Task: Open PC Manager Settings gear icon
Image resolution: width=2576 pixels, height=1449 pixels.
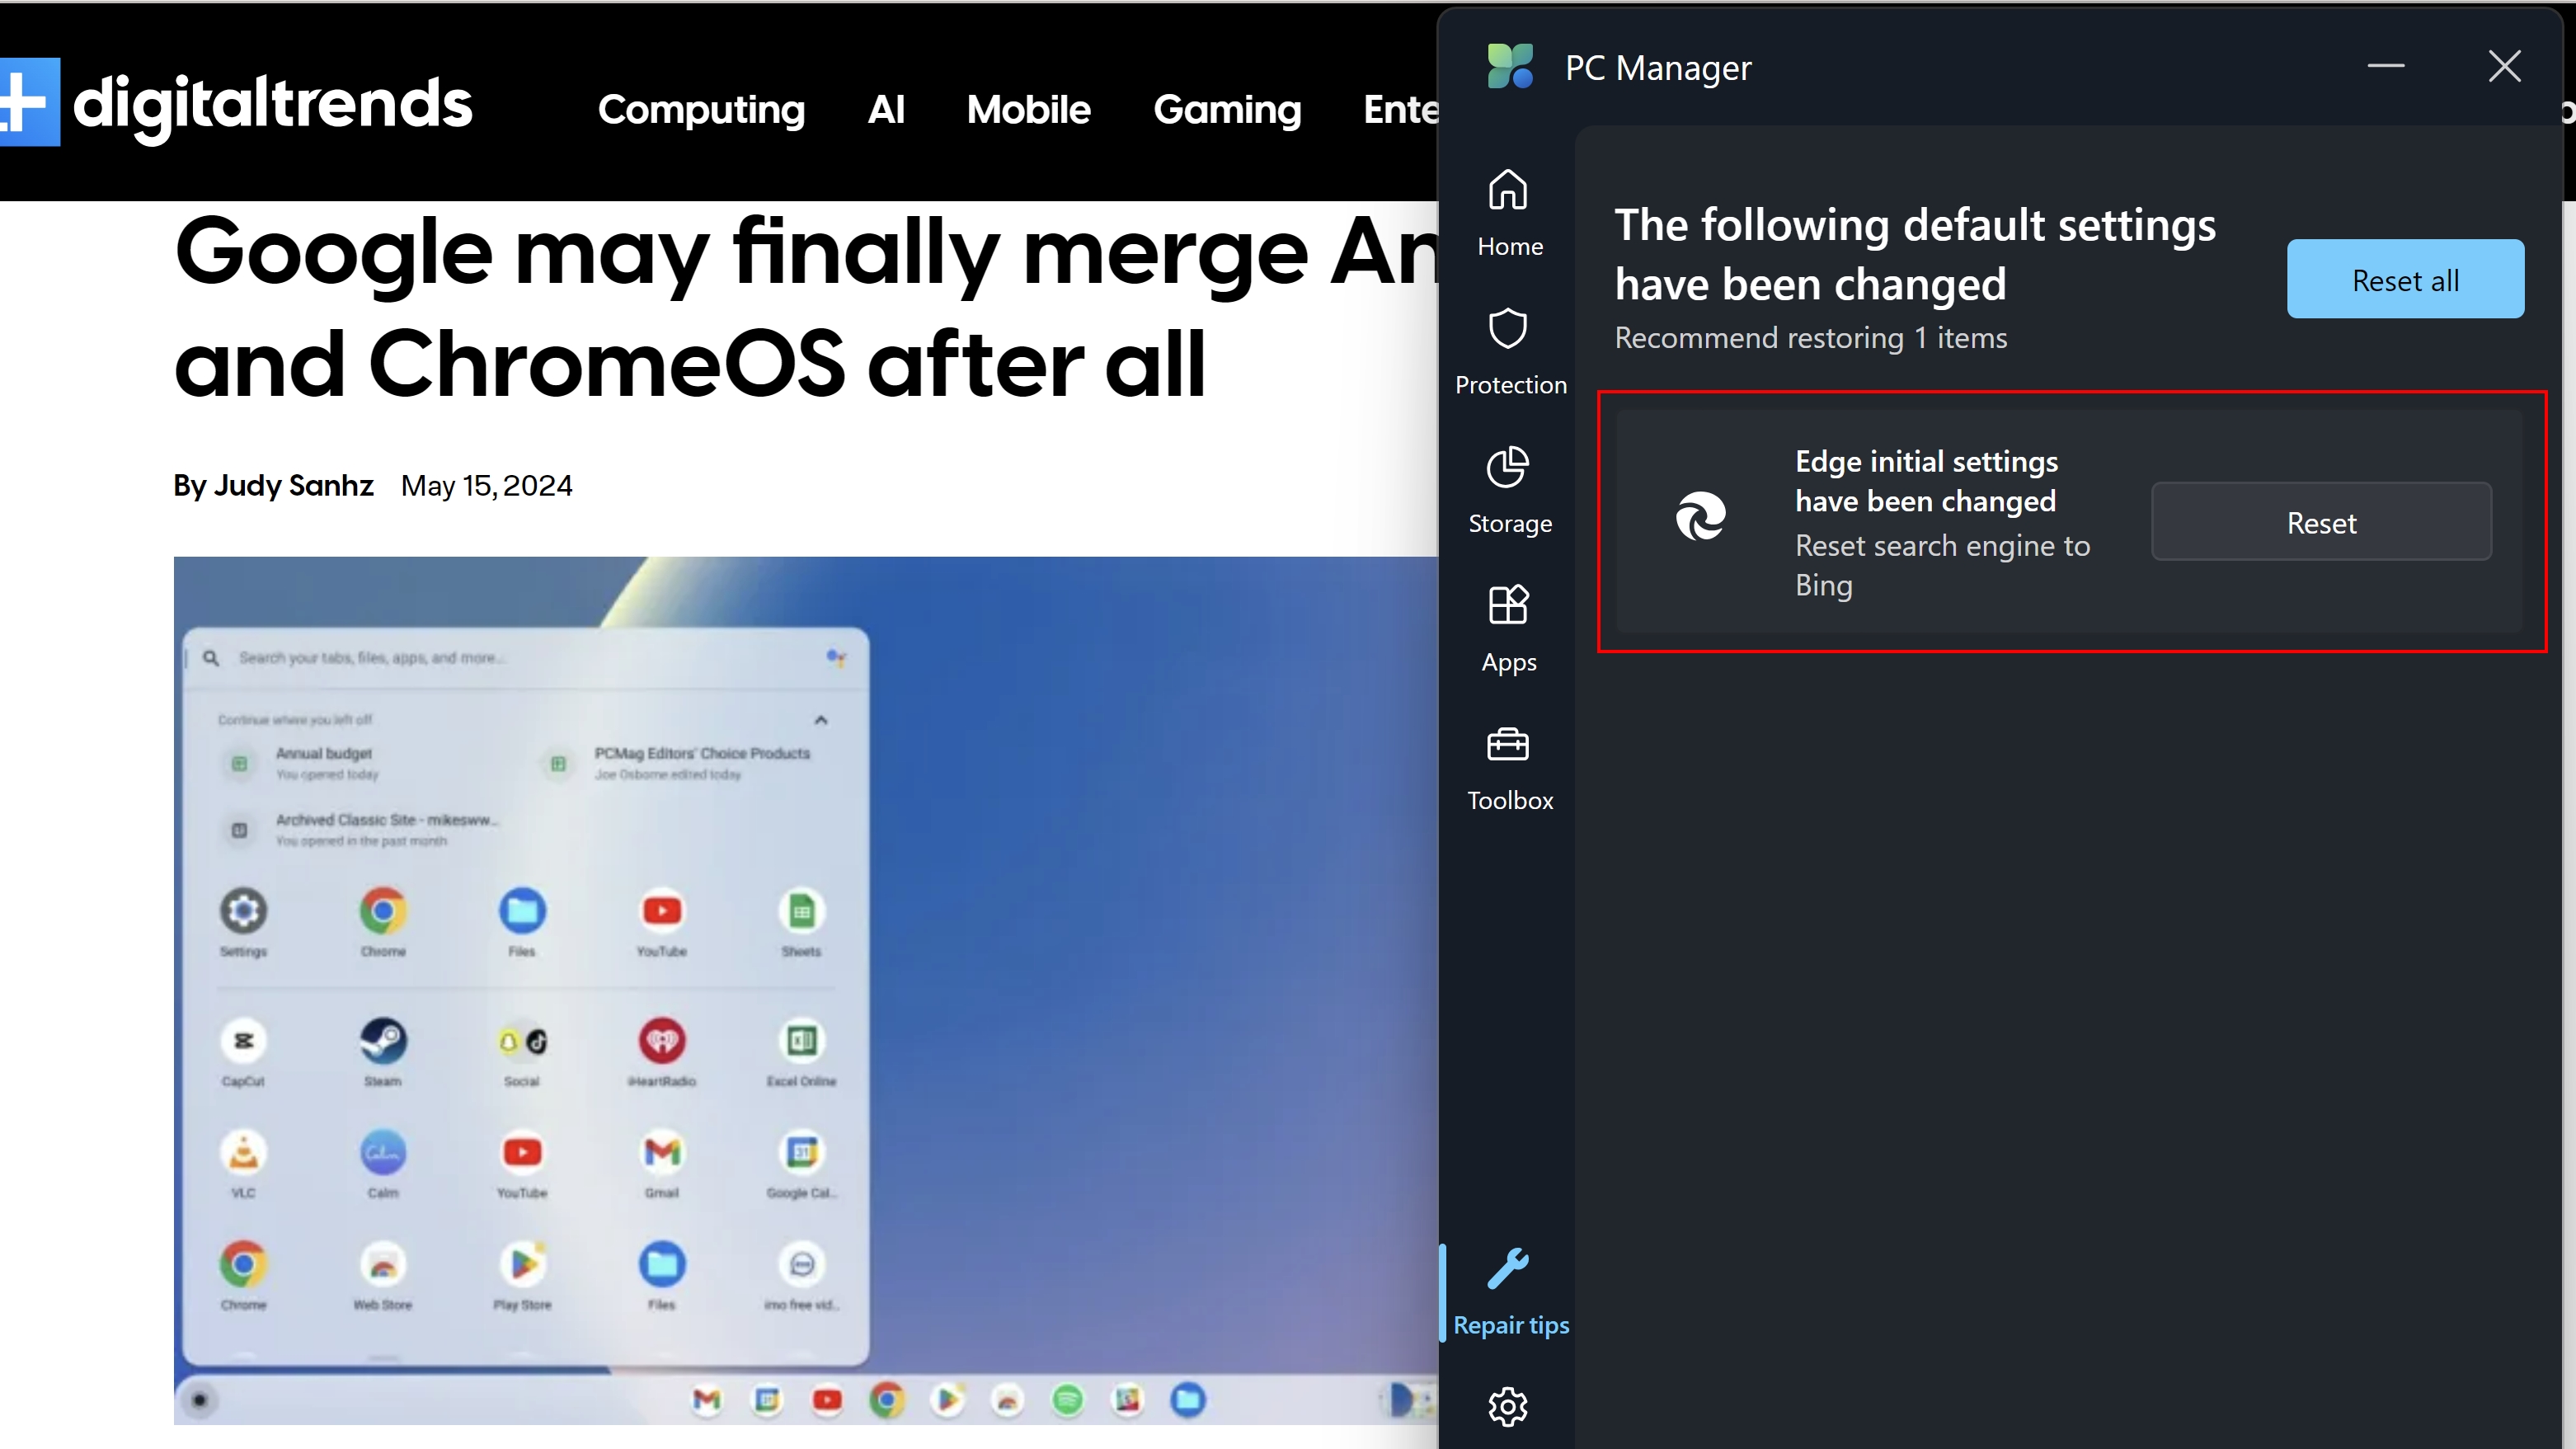Action: 1511,1407
